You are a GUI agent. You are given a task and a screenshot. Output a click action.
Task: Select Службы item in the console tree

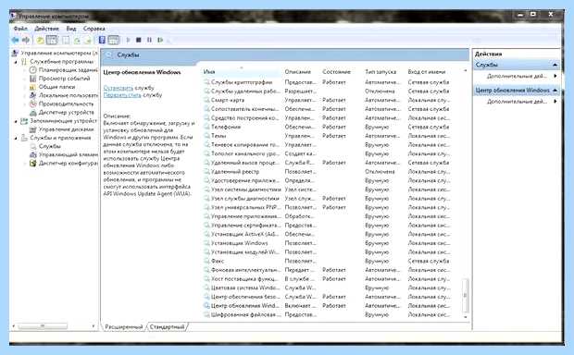click(x=50, y=146)
